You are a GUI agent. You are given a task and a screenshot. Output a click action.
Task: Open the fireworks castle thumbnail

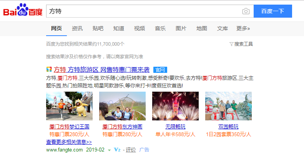[175, 106]
